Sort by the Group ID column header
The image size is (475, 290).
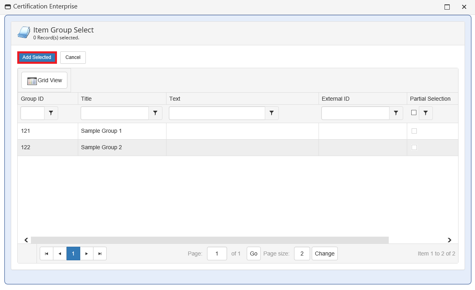click(32, 99)
